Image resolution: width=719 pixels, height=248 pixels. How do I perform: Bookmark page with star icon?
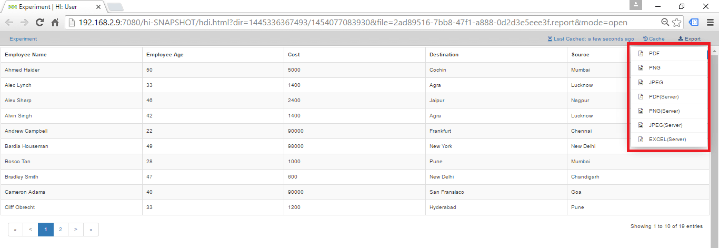coord(677,23)
